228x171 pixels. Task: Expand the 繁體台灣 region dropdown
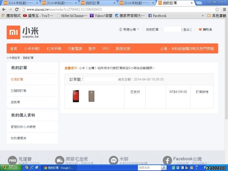coord(129,30)
